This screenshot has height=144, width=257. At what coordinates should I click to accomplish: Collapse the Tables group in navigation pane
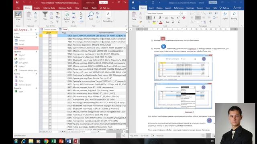point(36,37)
